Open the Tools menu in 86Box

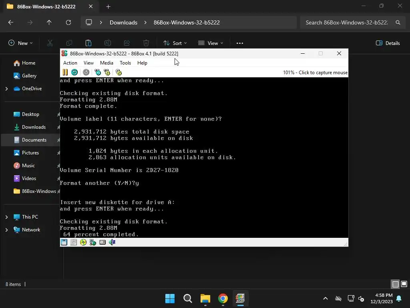125,63
